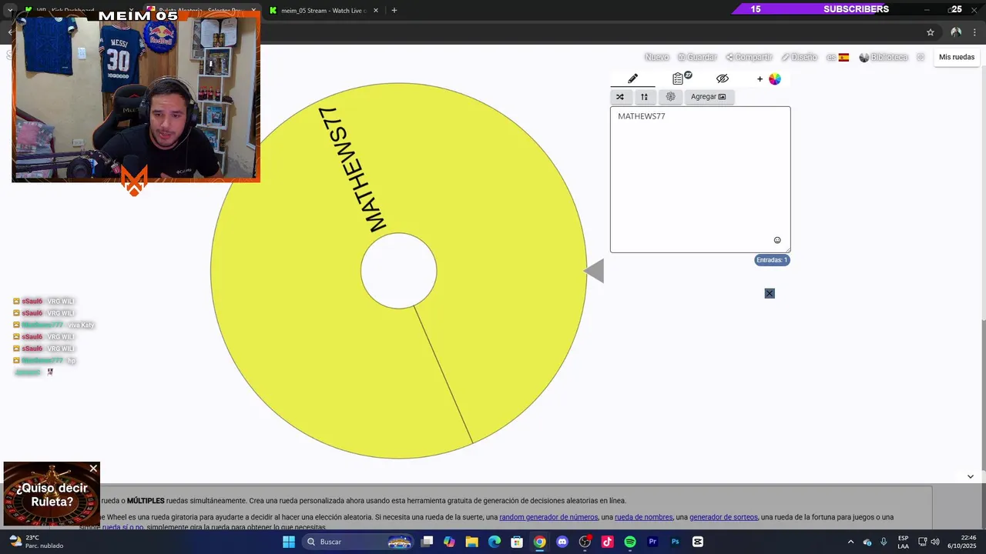
Task: Close the small panel with X icon
Action: pyautogui.click(x=770, y=293)
